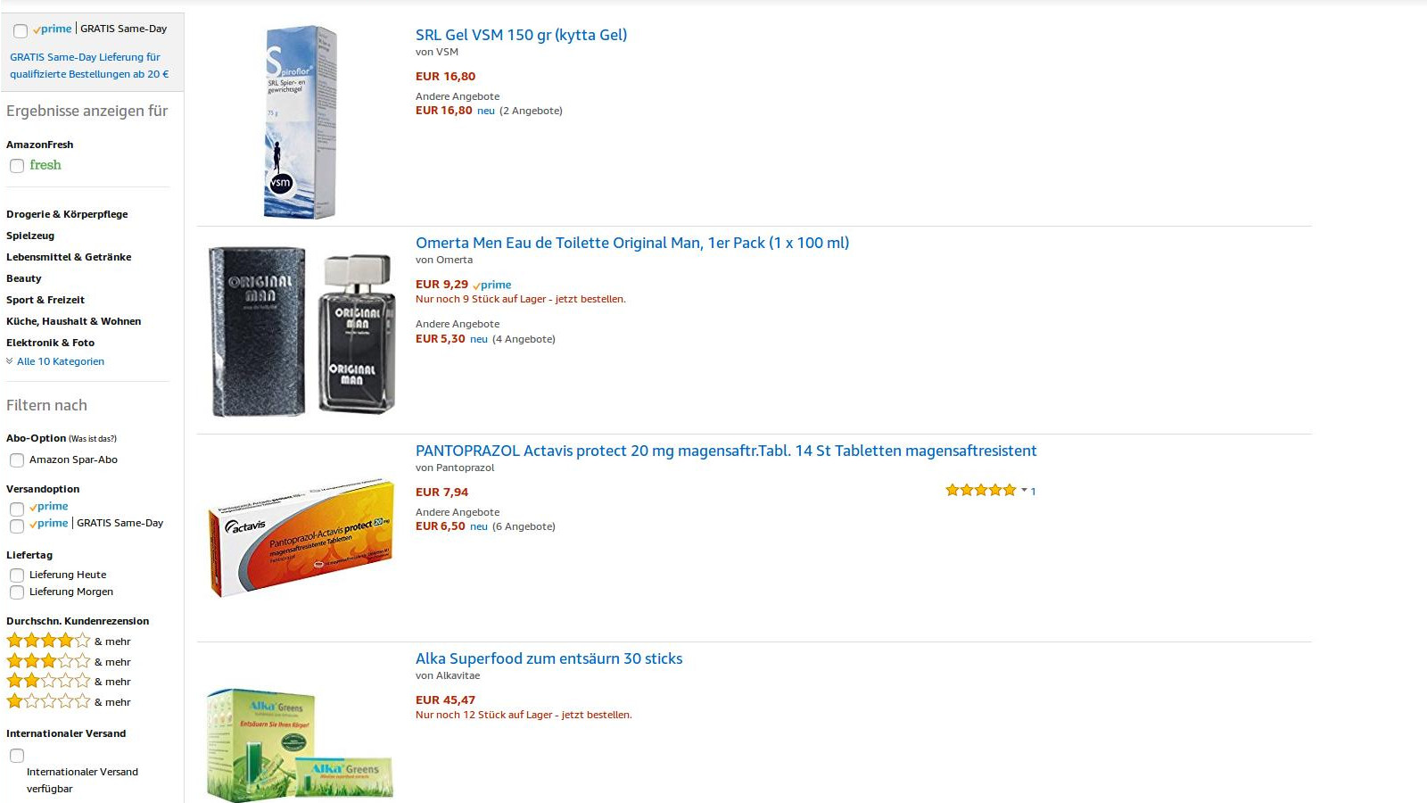Select Drogerie & Körperpflege category

coord(67,214)
